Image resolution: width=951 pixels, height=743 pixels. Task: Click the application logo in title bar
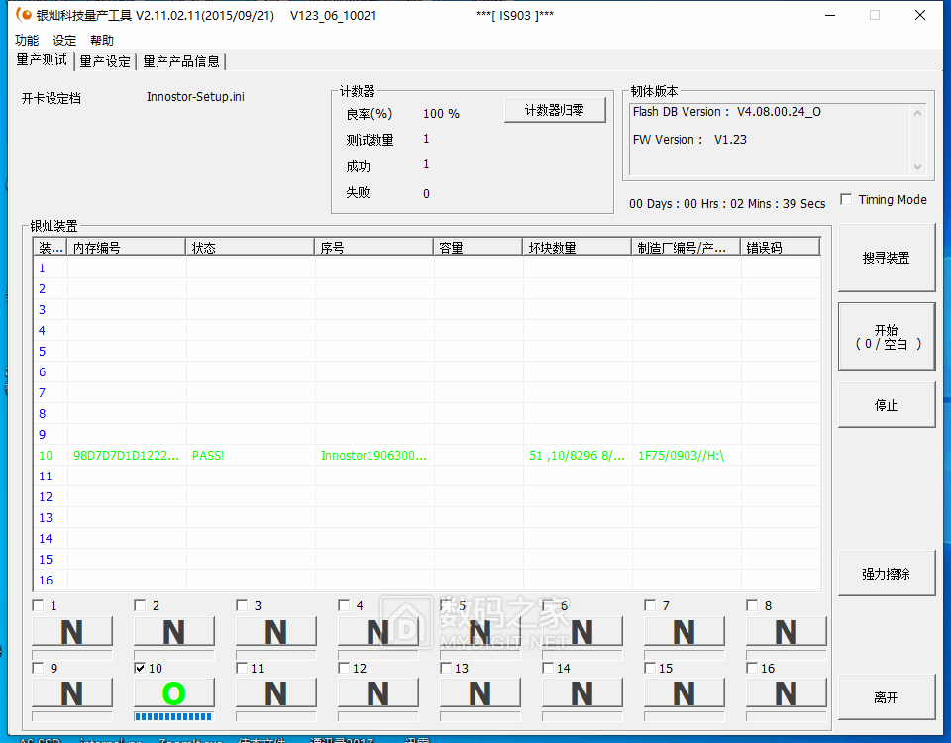pos(23,15)
